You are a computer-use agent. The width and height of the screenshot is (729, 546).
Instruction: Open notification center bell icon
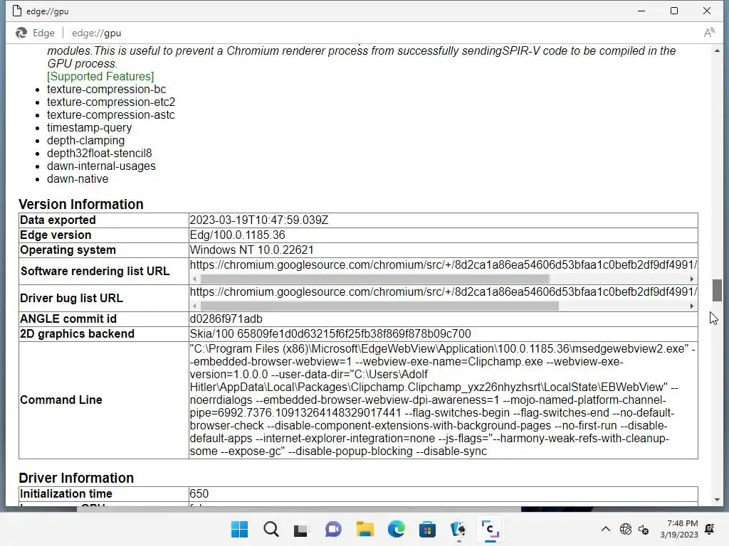coord(710,529)
